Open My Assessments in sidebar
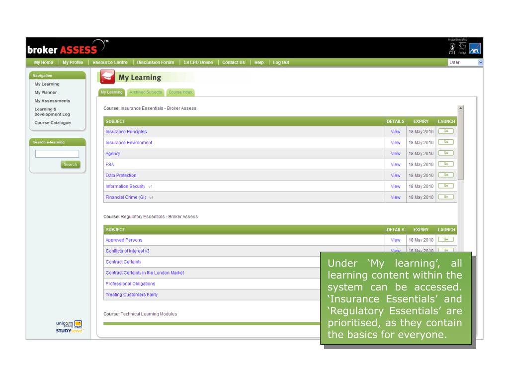Screen dimensions: 509x382 [52, 100]
